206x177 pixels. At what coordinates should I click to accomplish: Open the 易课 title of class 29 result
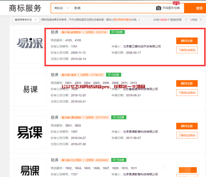pyautogui.click(x=54, y=75)
